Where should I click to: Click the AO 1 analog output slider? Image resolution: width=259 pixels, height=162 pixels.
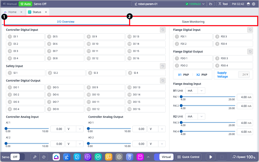[109, 129]
